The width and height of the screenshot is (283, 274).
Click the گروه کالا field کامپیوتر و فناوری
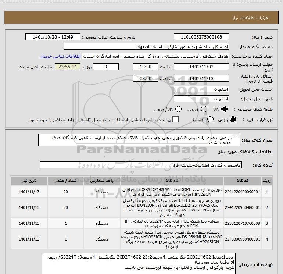pos(141,165)
